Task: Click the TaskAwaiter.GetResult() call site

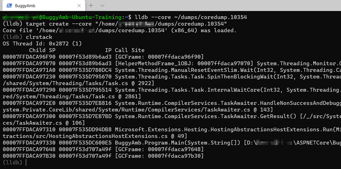Action: coord(205,116)
